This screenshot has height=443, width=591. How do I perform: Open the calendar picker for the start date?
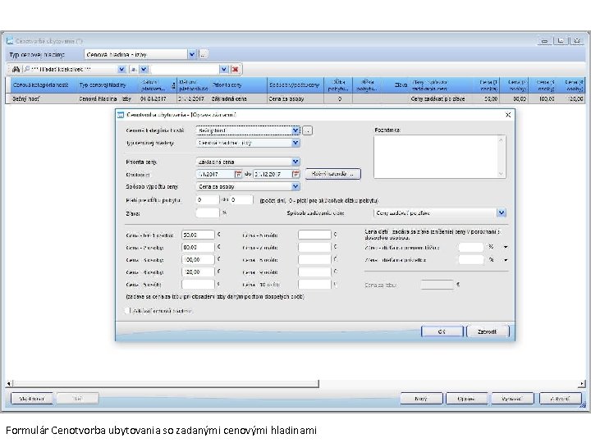coord(238,174)
